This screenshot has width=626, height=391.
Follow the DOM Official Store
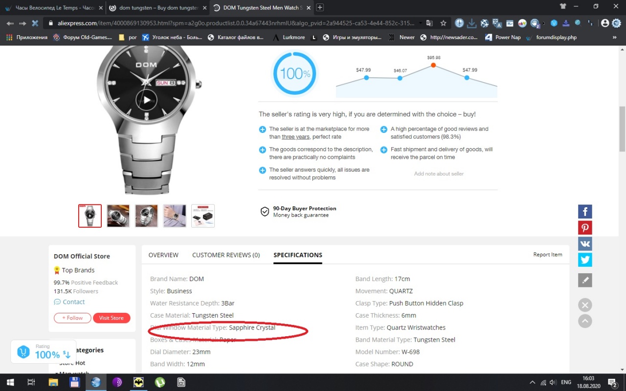tap(72, 318)
